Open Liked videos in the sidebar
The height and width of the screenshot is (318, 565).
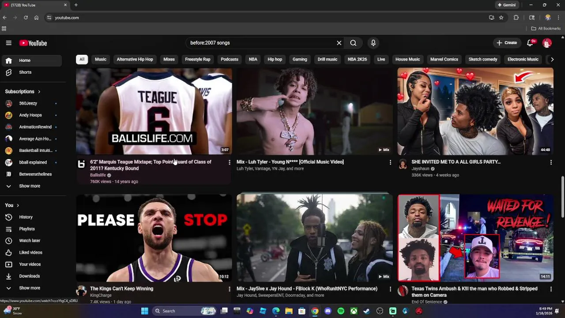click(31, 253)
